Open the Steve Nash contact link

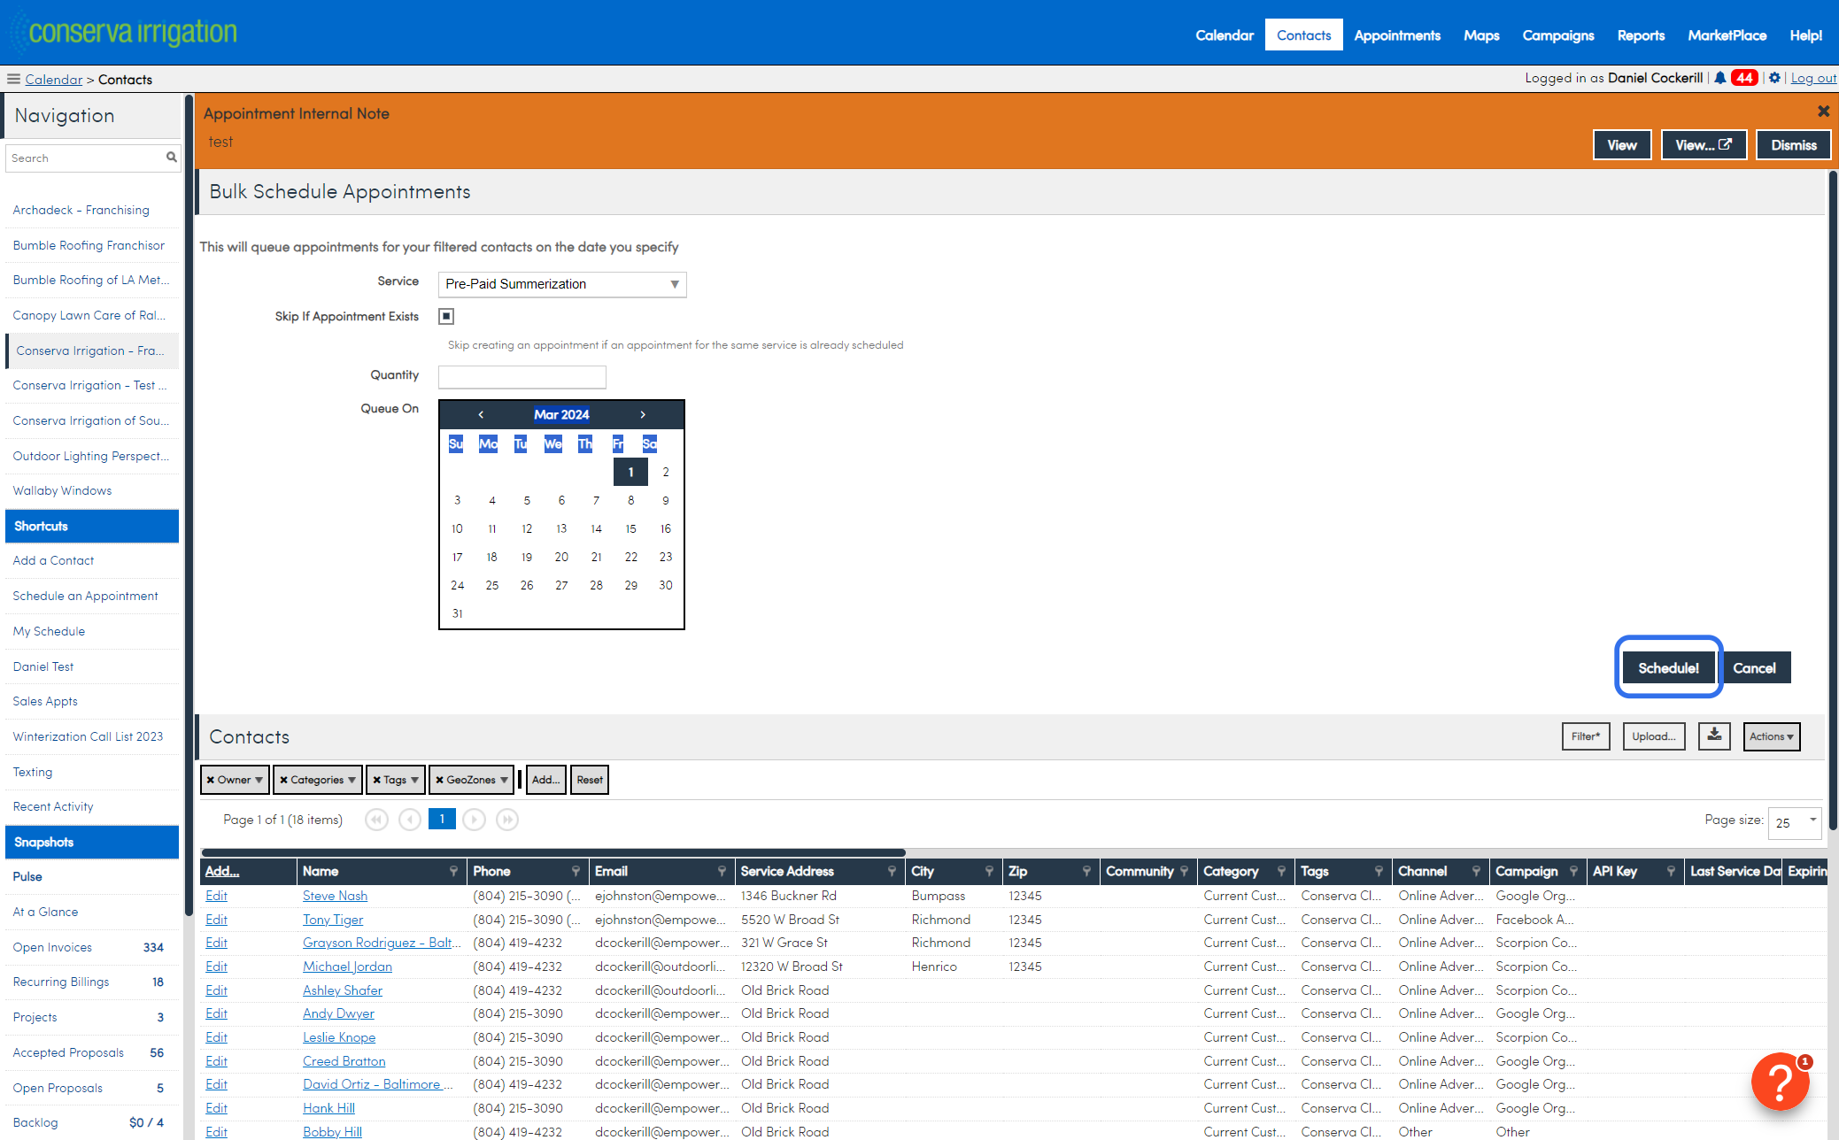pyautogui.click(x=335, y=896)
